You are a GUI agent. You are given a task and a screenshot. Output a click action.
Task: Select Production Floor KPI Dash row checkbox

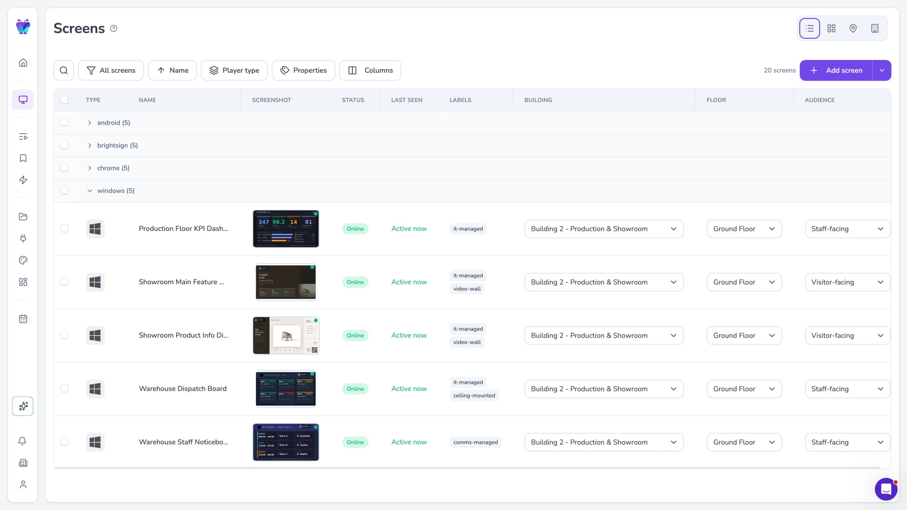click(64, 228)
